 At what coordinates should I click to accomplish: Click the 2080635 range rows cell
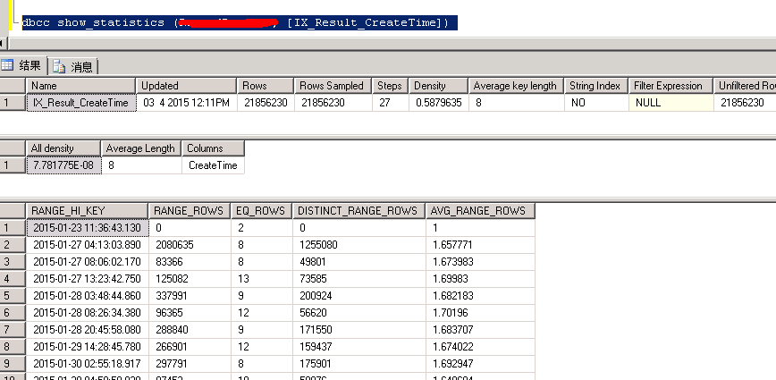point(190,245)
